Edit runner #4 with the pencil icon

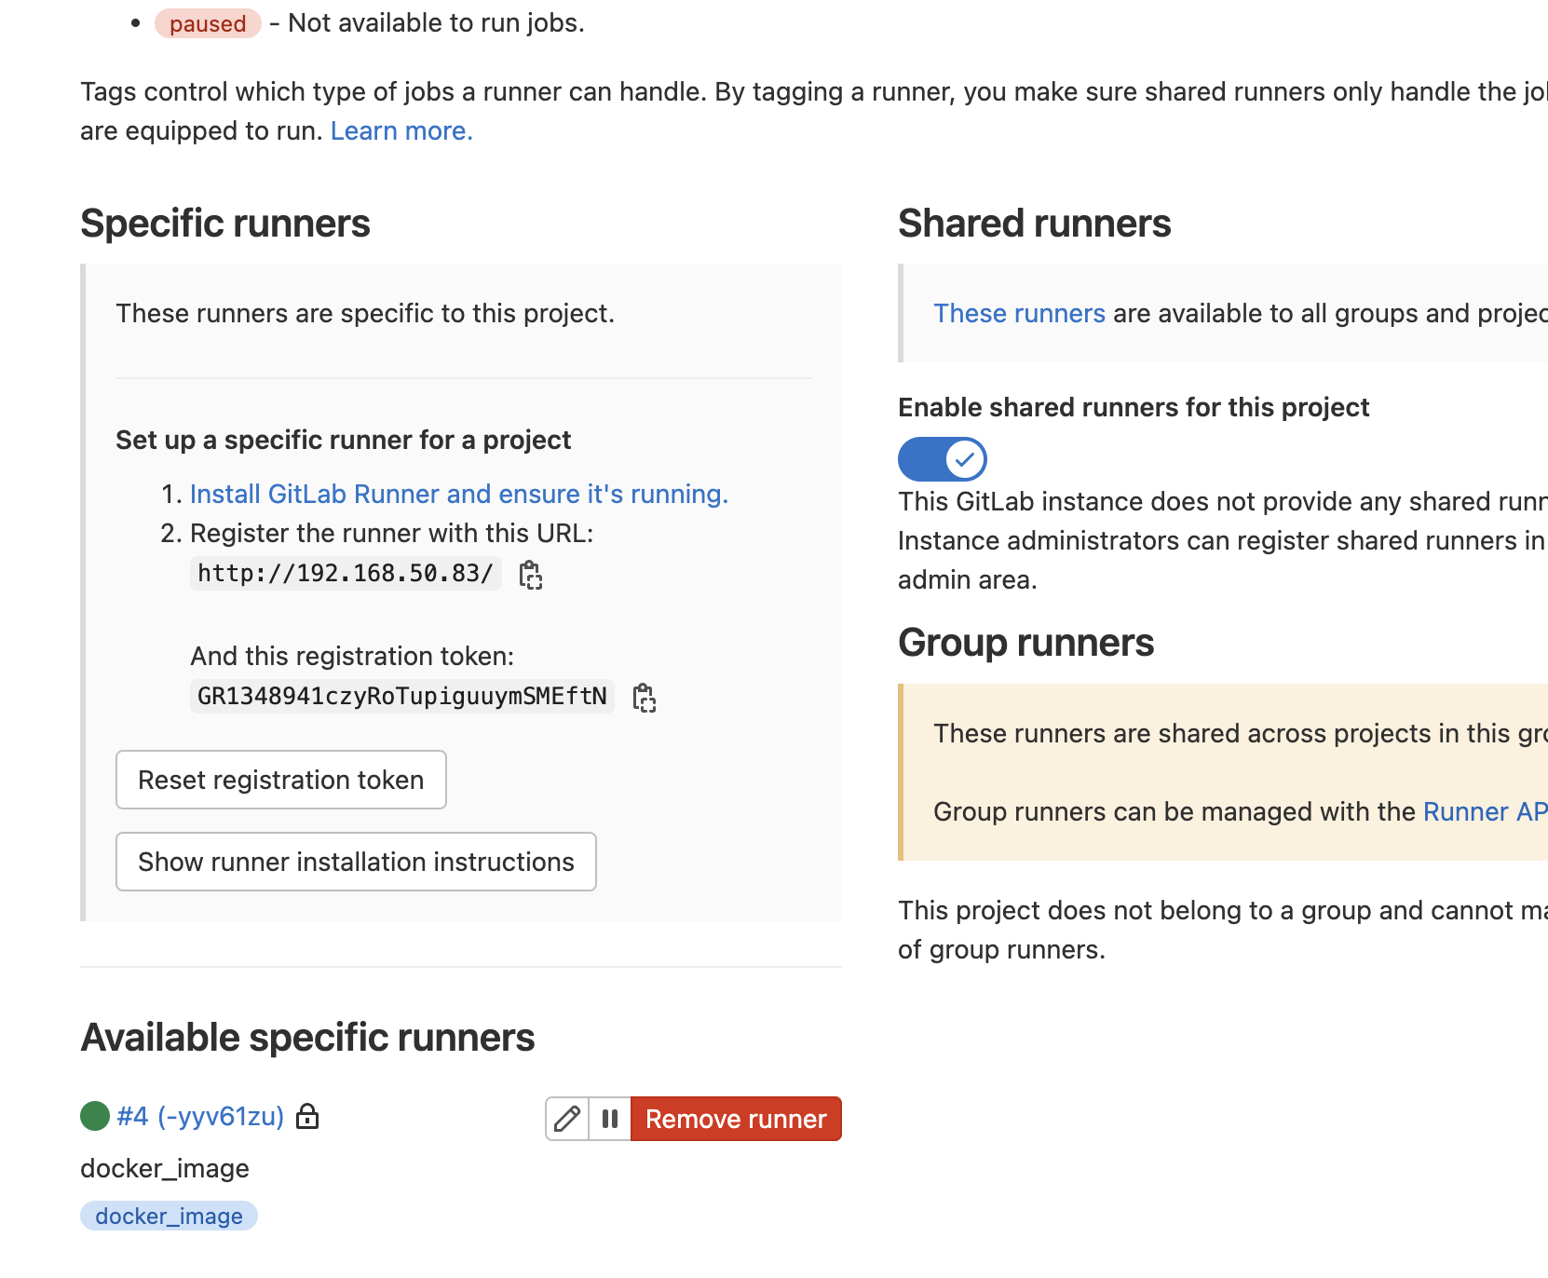[567, 1119]
